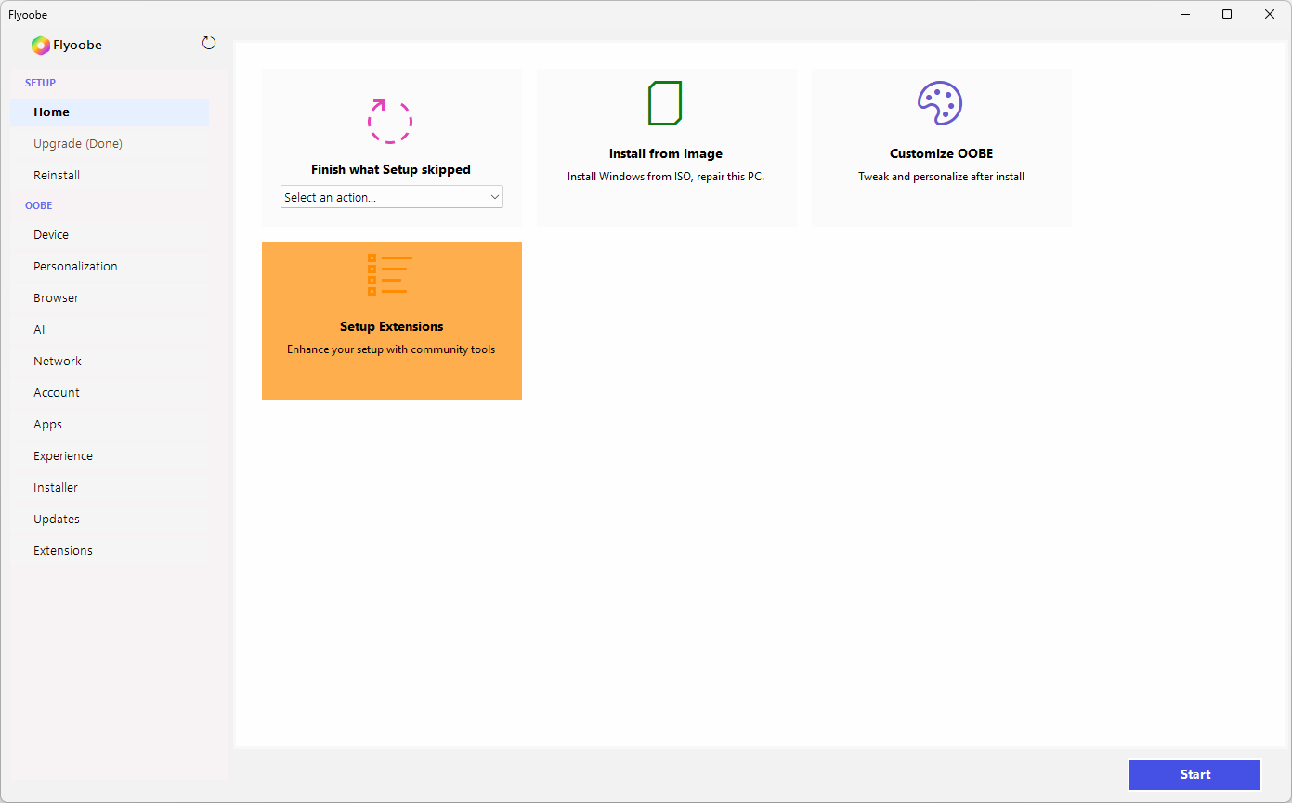Click the pink dashed circle arrow icon
The image size is (1292, 803).
(x=390, y=121)
